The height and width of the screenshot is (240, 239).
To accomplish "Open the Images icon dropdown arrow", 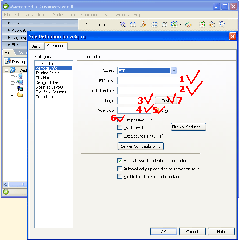I will coord(181,24).
